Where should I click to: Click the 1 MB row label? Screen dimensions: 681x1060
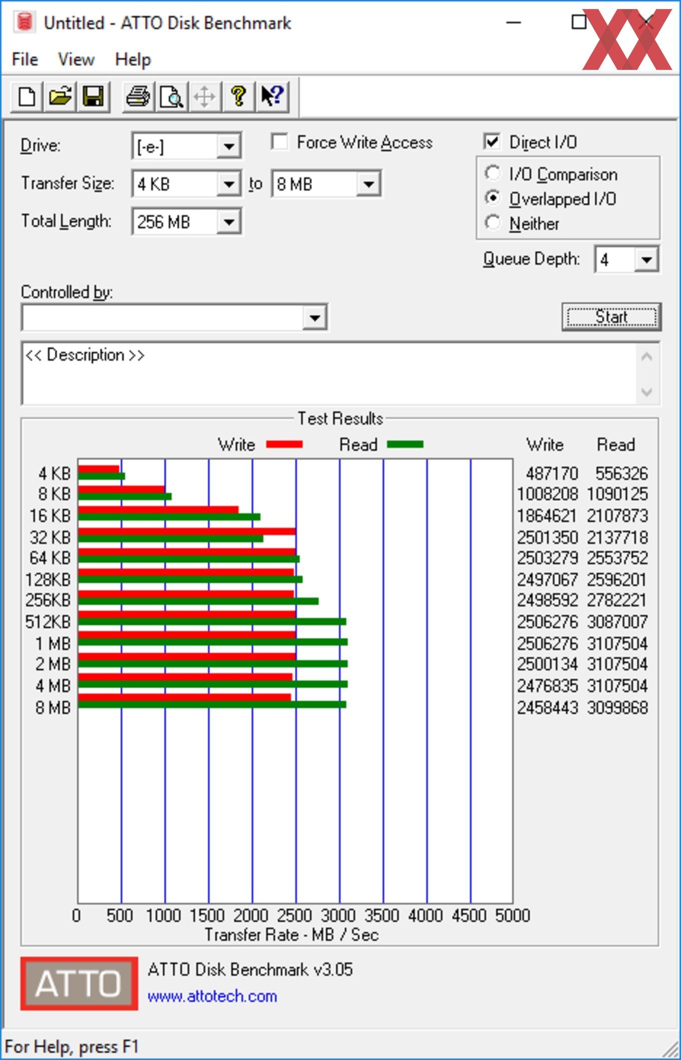(x=53, y=644)
